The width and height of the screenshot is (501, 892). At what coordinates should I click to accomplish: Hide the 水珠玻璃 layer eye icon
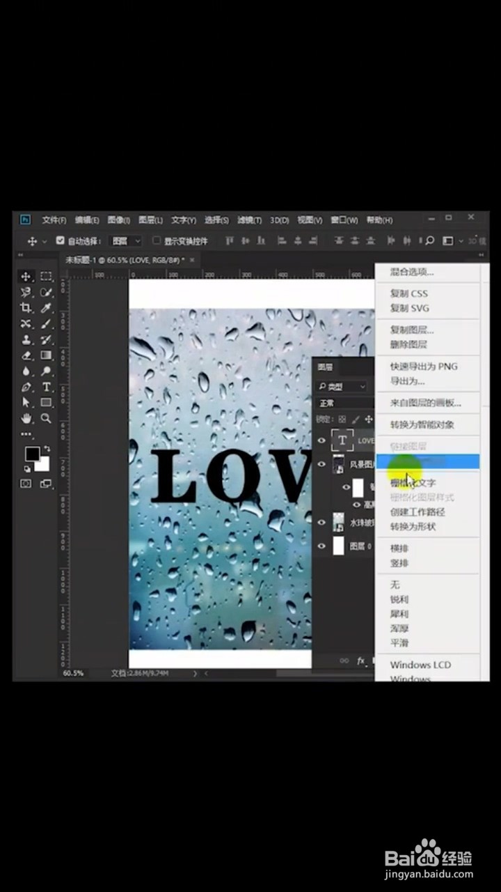click(x=321, y=522)
